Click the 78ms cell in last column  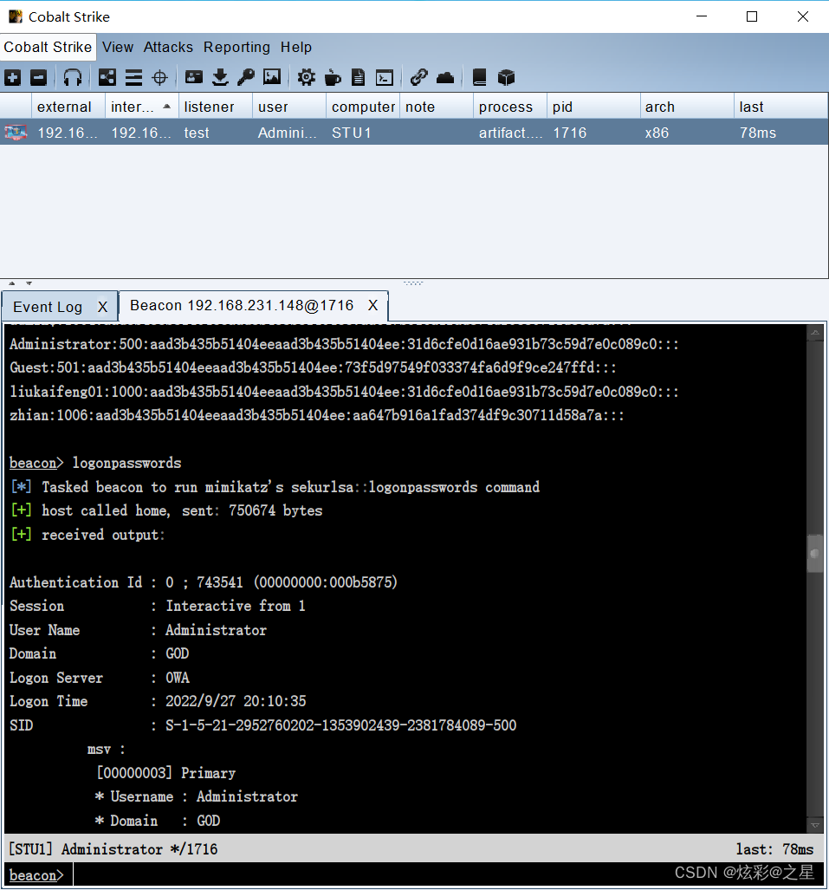point(780,133)
